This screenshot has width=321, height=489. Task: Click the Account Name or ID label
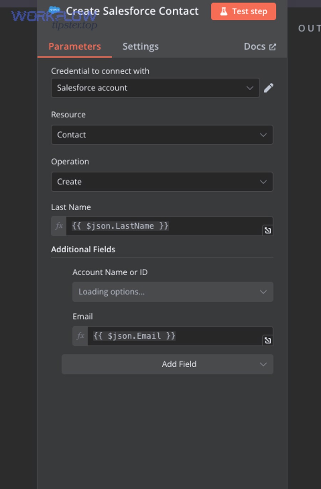110,272
